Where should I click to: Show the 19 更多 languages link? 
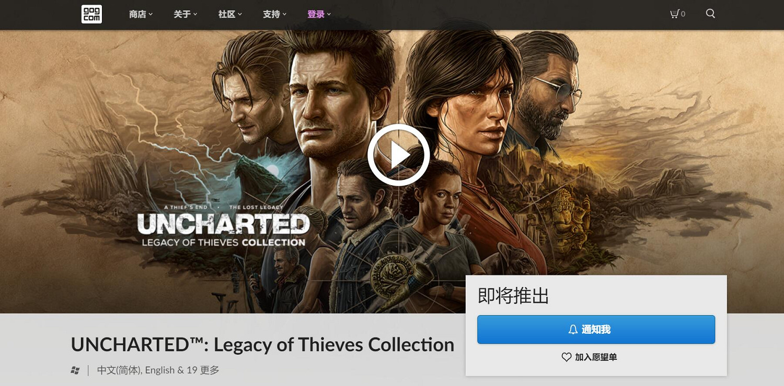(203, 370)
